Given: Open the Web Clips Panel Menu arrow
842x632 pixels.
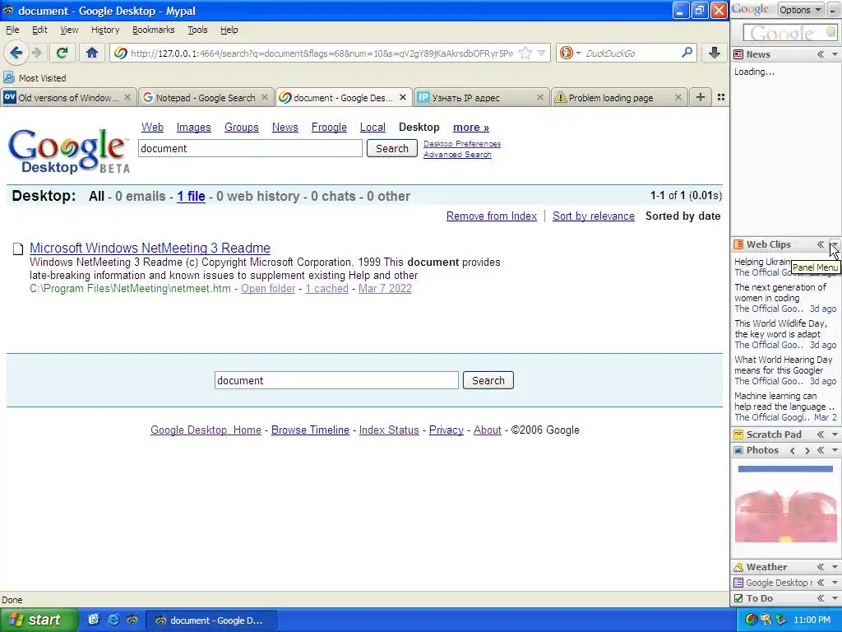Looking at the screenshot, I should pos(835,244).
